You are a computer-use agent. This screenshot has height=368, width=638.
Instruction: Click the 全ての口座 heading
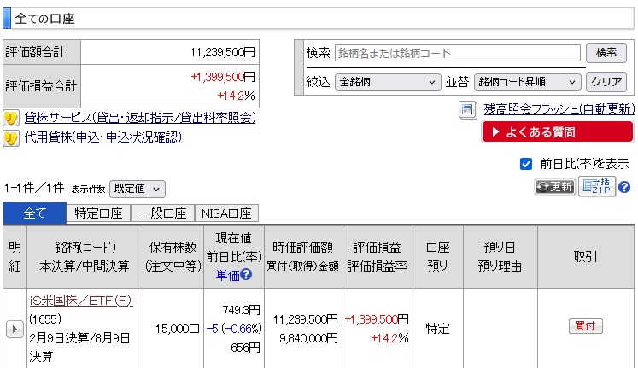(44, 19)
